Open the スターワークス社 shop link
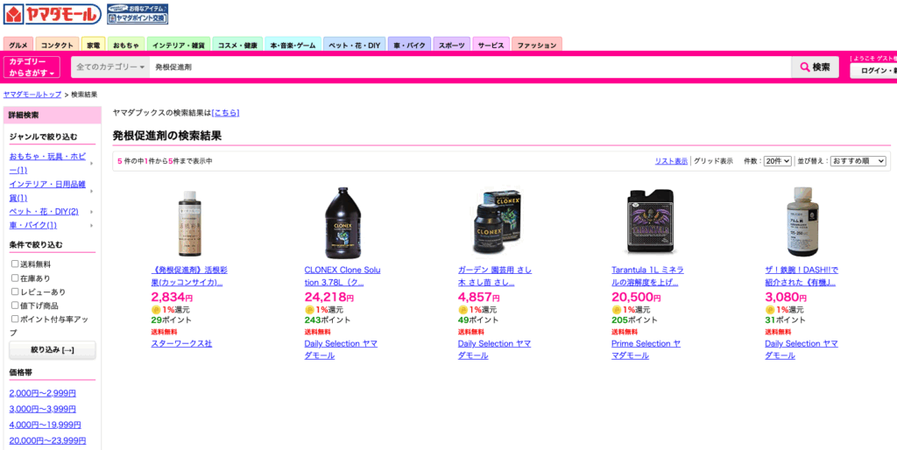This screenshot has height=450, width=897. click(x=181, y=344)
